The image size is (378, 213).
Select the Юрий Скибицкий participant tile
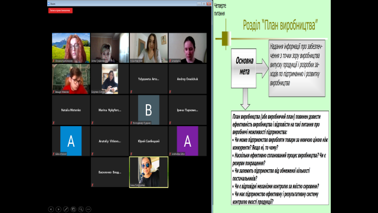pos(149,141)
